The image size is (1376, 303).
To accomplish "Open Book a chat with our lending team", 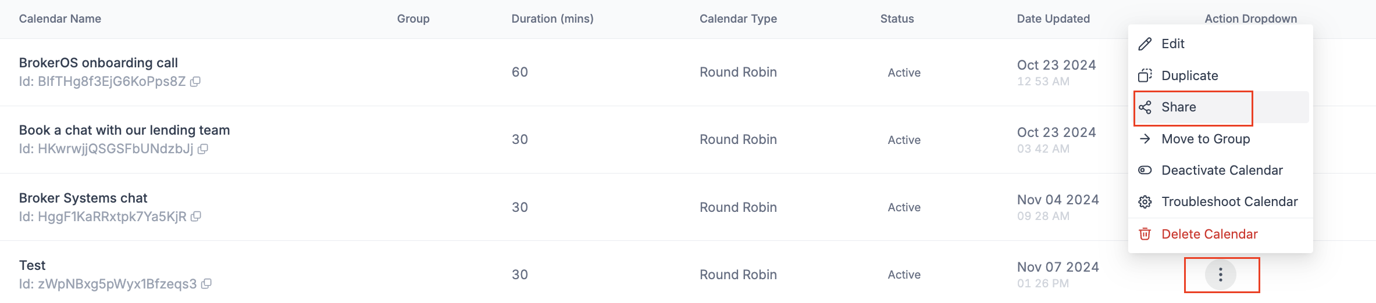I will coord(124,130).
